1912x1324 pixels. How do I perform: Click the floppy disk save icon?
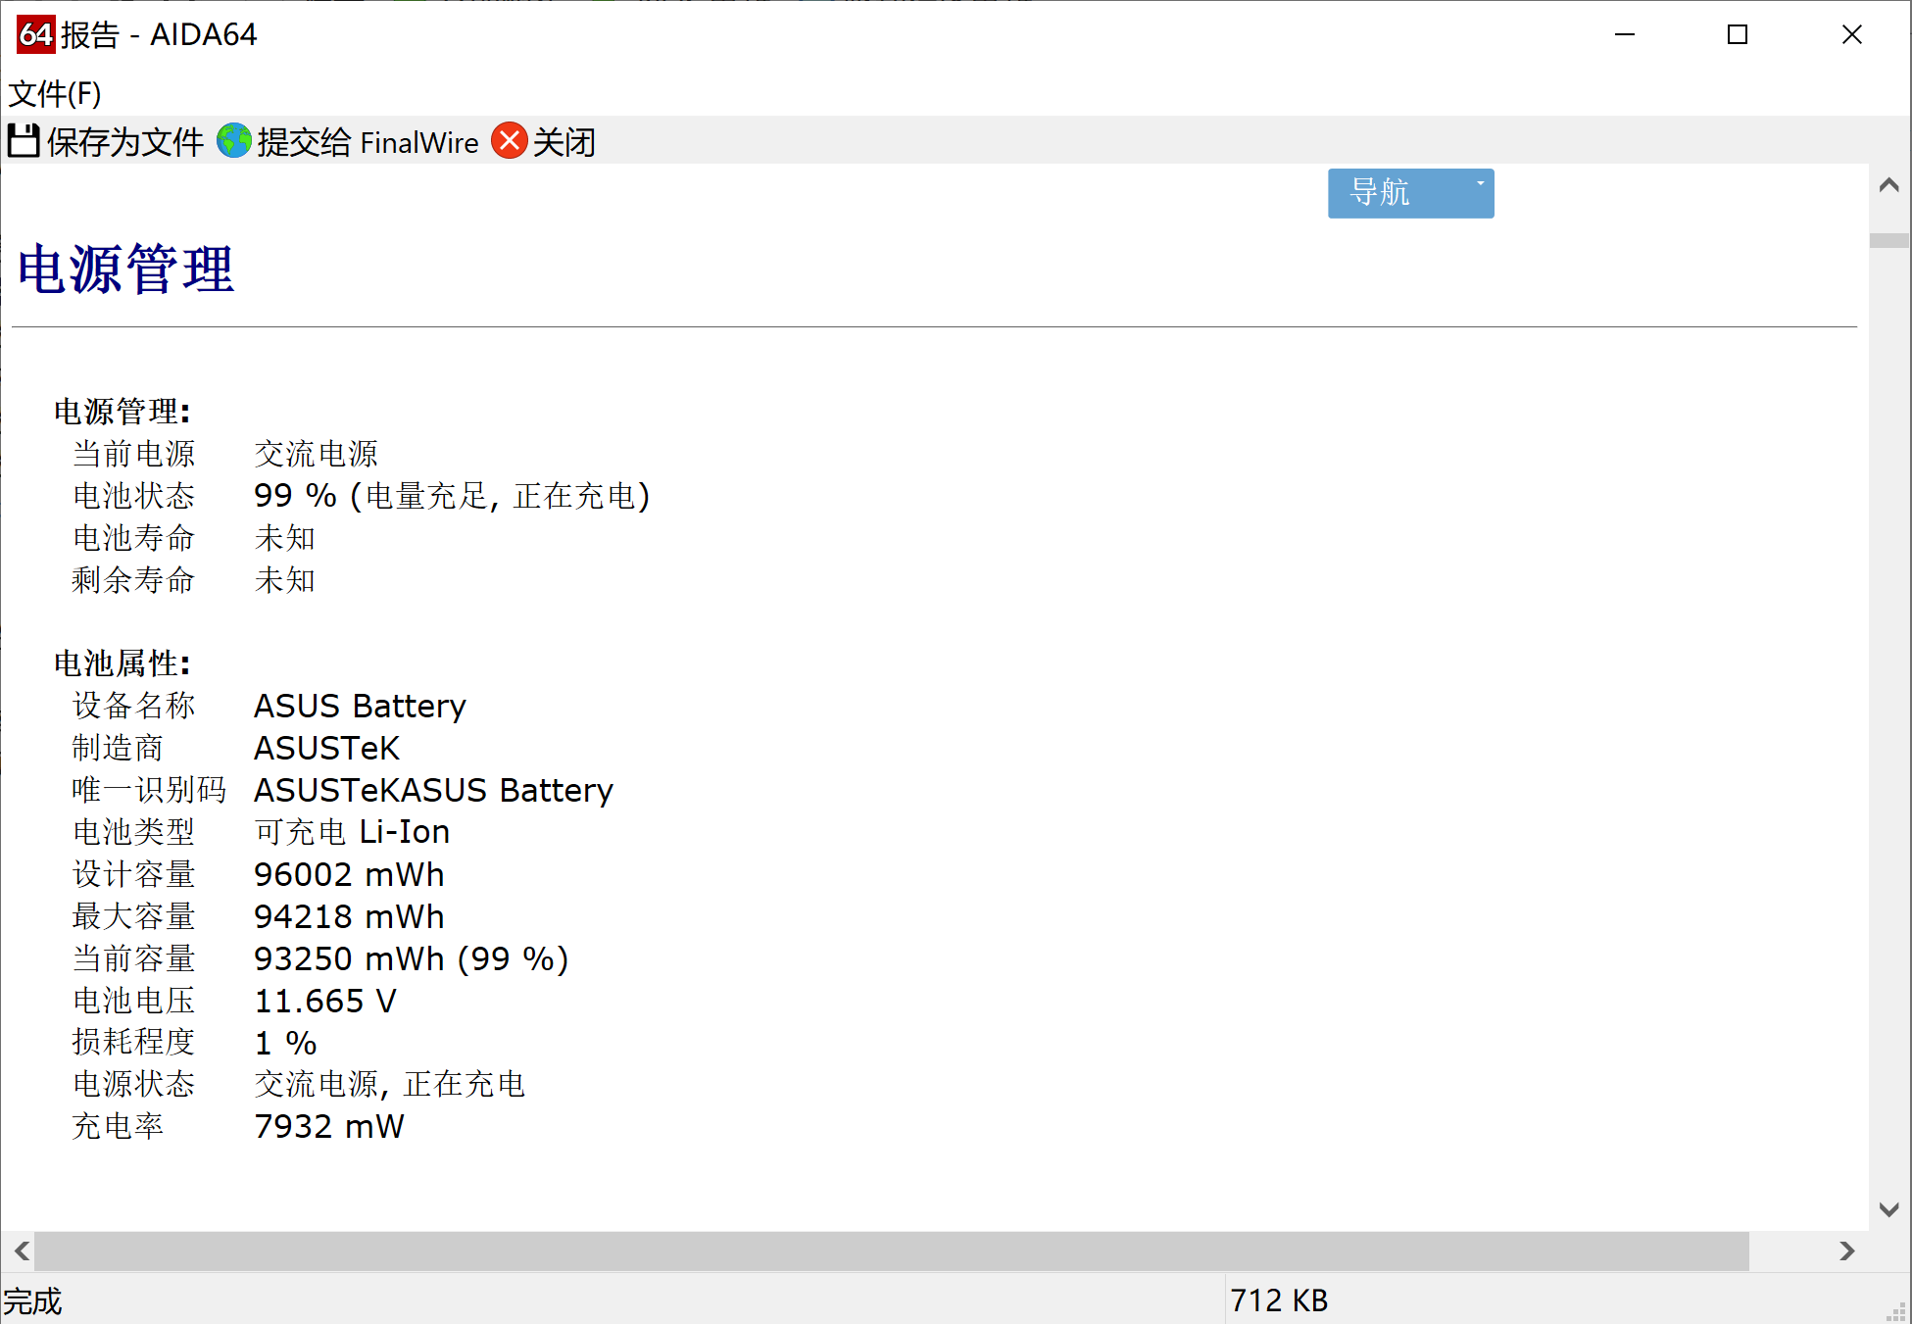[24, 141]
